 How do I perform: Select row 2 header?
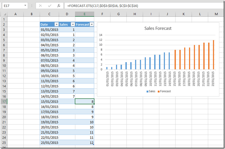[x=4, y=25]
